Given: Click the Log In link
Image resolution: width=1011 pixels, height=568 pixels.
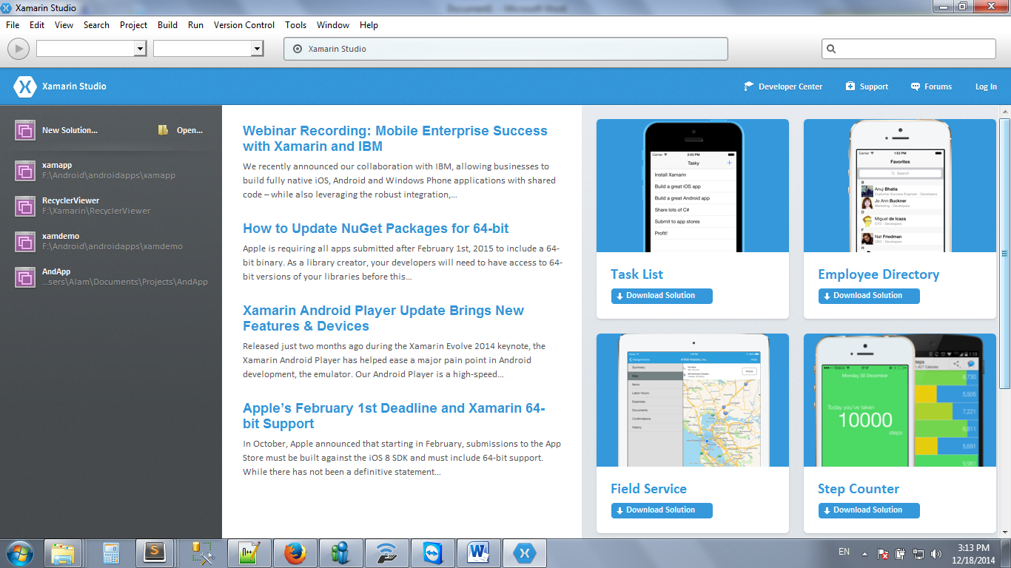Looking at the screenshot, I should (986, 87).
